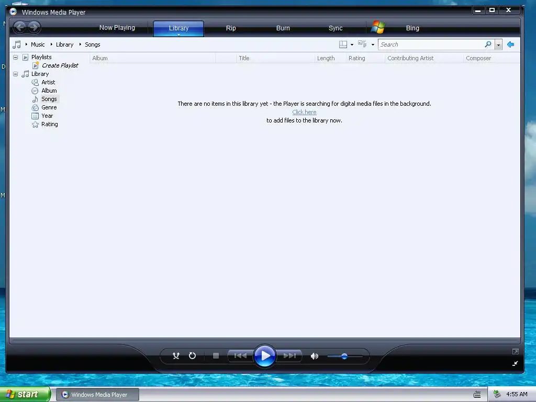Select Album in the Library tree
Screen dimensions: 536x402
point(49,91)
